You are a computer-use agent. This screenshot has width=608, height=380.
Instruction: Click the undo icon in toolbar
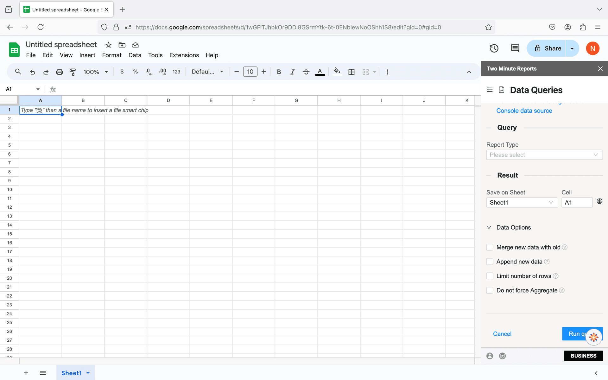pos(33,72)
